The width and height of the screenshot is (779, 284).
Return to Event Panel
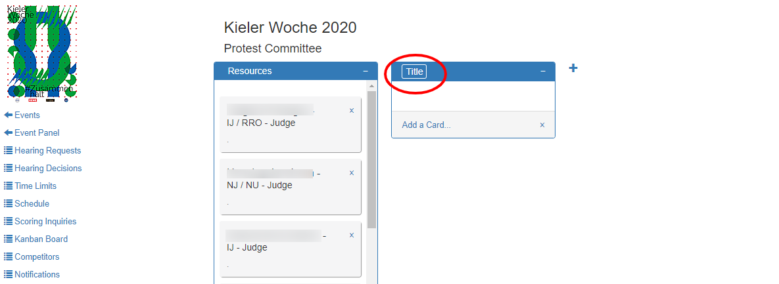32,133
